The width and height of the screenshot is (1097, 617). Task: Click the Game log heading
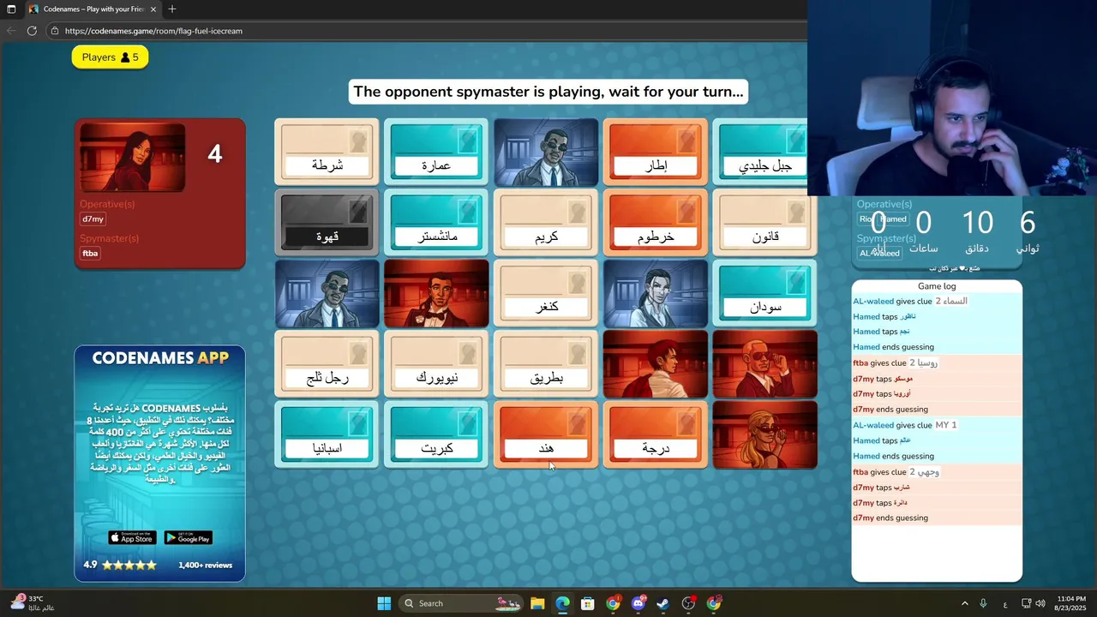(x=937, y=286)
